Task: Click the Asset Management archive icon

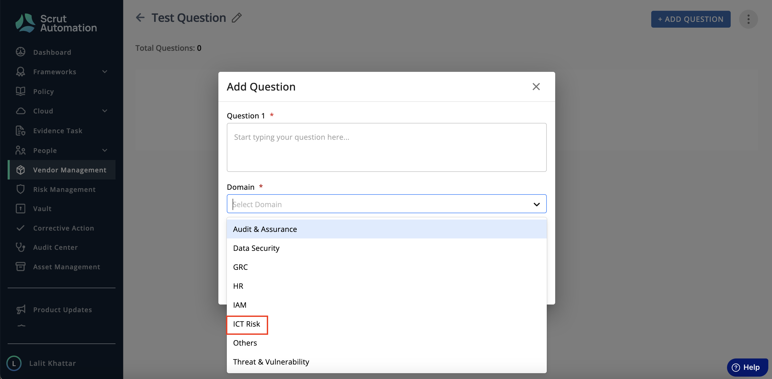Action: pos(20,267)
